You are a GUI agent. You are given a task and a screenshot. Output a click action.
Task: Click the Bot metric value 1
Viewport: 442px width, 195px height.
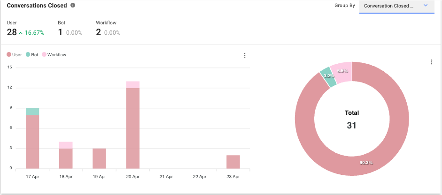[60, 32]
